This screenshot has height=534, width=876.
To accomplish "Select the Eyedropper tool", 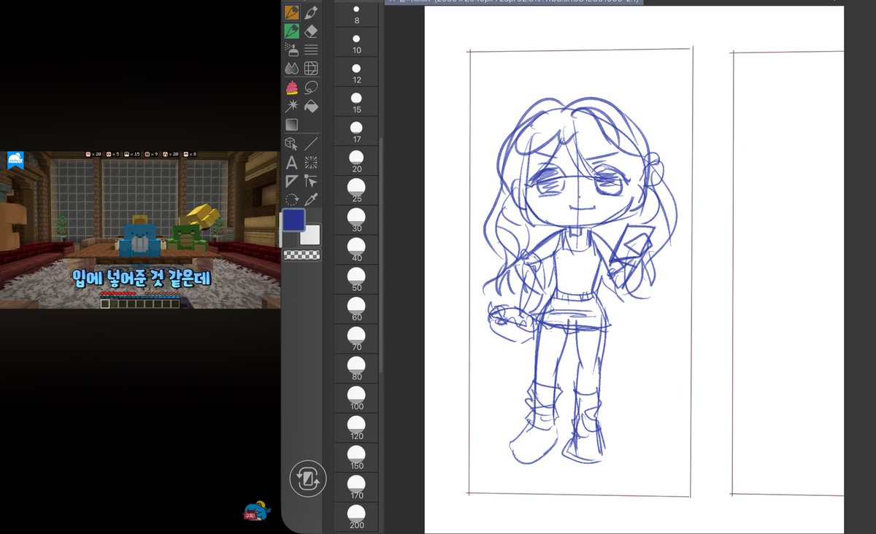I will (x=311, y=200).
